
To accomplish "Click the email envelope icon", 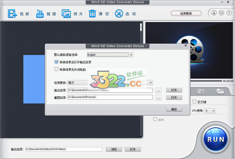I will click(x=221, y=13).
